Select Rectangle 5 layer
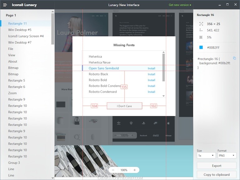 pyautogui.click(x=17, y=80)
